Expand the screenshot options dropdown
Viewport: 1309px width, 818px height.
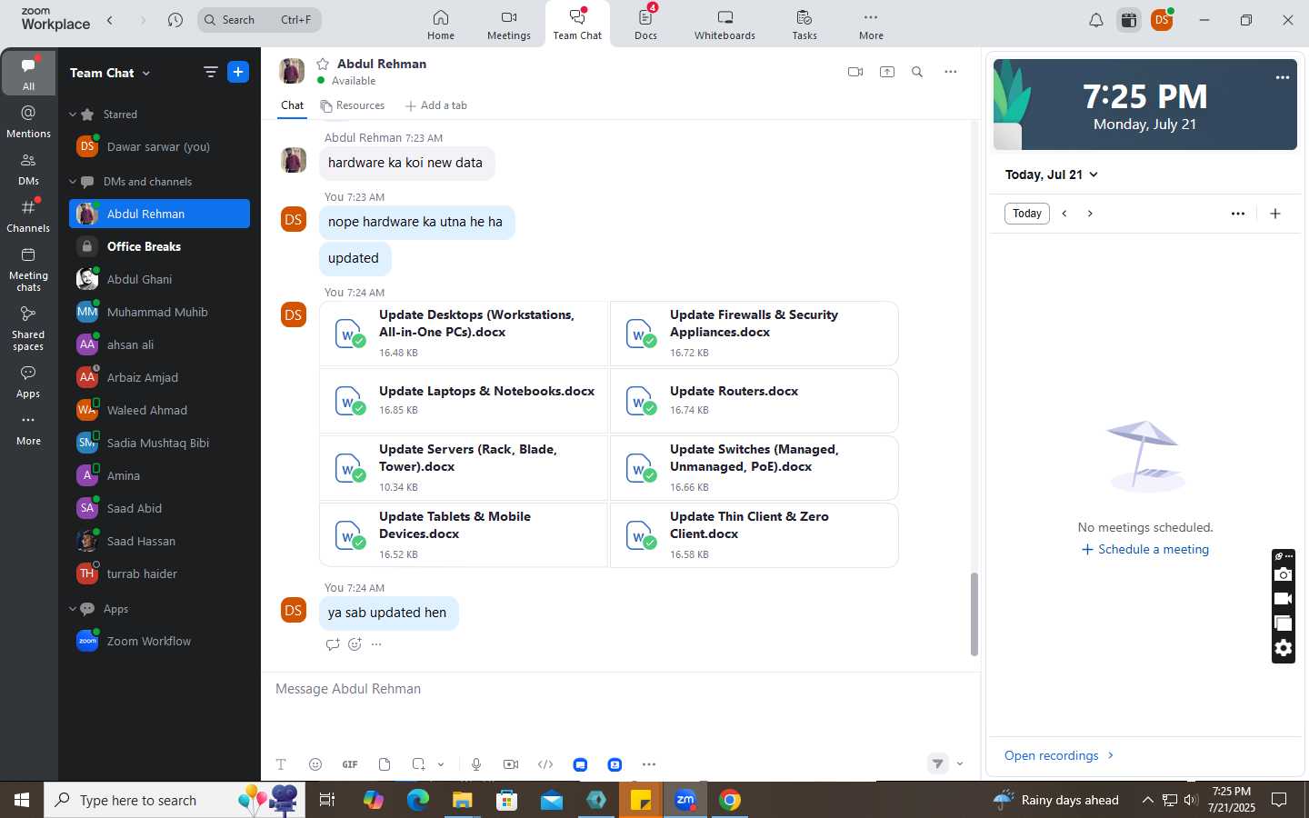point(441,764)
